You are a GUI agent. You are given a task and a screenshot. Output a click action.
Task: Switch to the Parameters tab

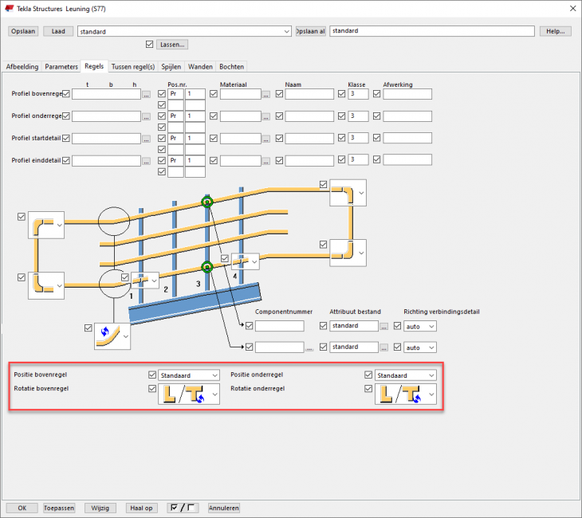[61, 67]
